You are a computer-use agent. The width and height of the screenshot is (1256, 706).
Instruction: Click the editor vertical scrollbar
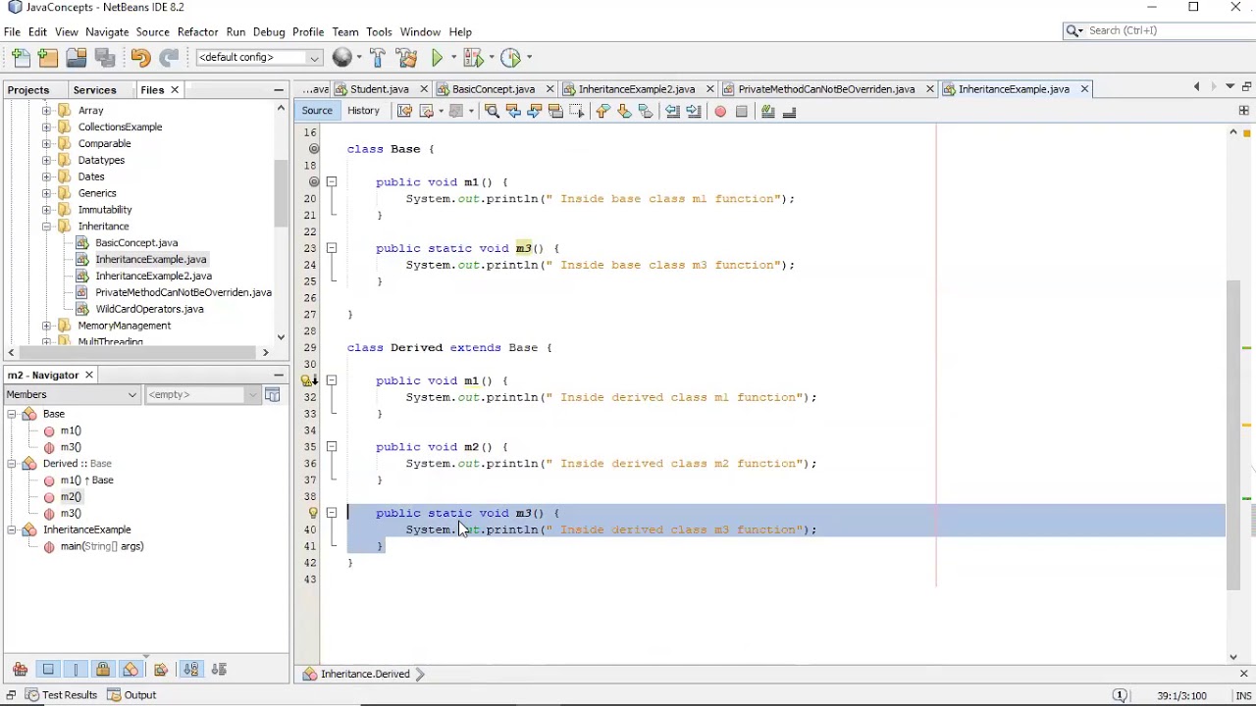(1233, 435)
